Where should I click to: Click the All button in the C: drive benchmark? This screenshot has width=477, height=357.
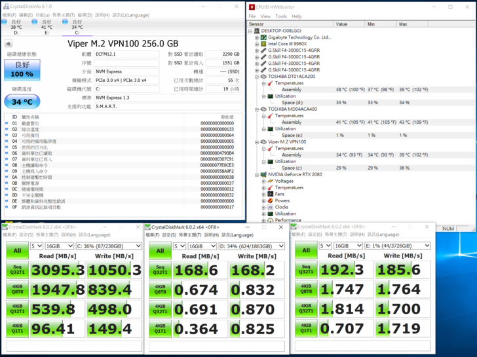[x=18, y=251]
